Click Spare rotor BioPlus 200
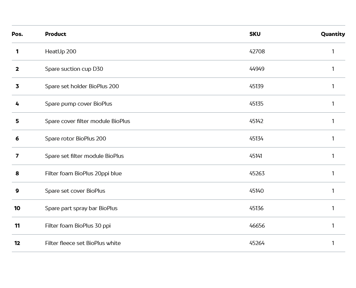This screenshot has width=356, height=288. coord(76,139)
